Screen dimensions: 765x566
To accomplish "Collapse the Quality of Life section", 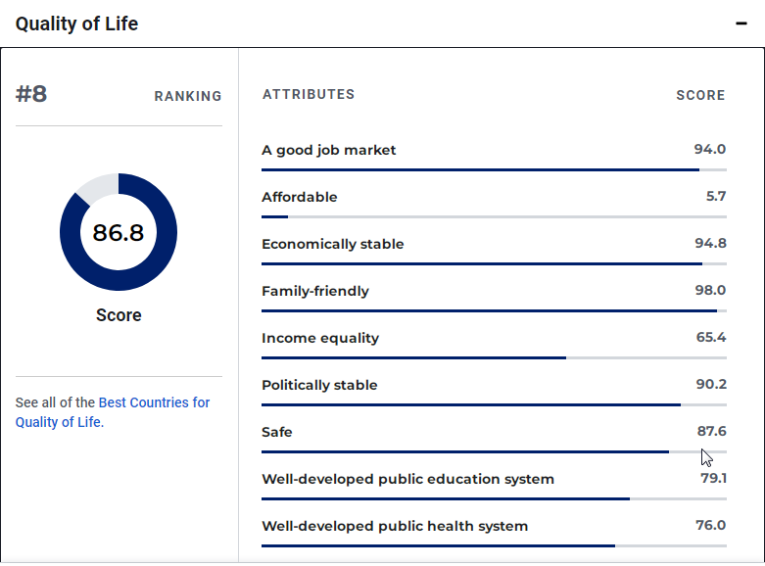I will pyautogui.click(x=741, y=24).
